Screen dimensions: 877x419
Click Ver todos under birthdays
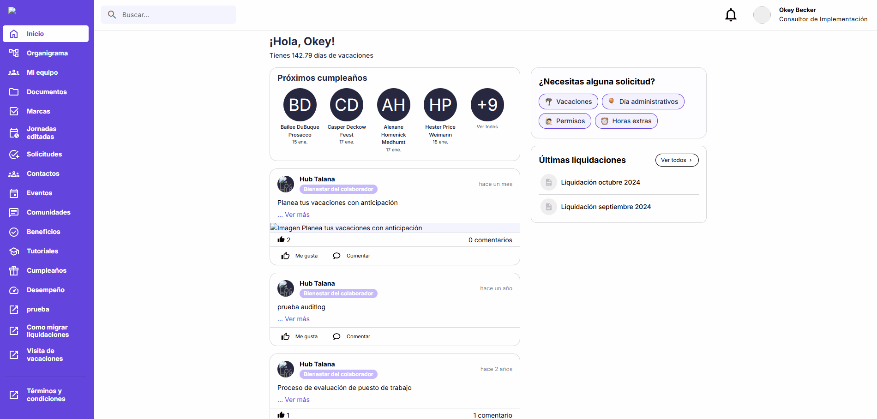pyautogui.click(x=487, y=127)
